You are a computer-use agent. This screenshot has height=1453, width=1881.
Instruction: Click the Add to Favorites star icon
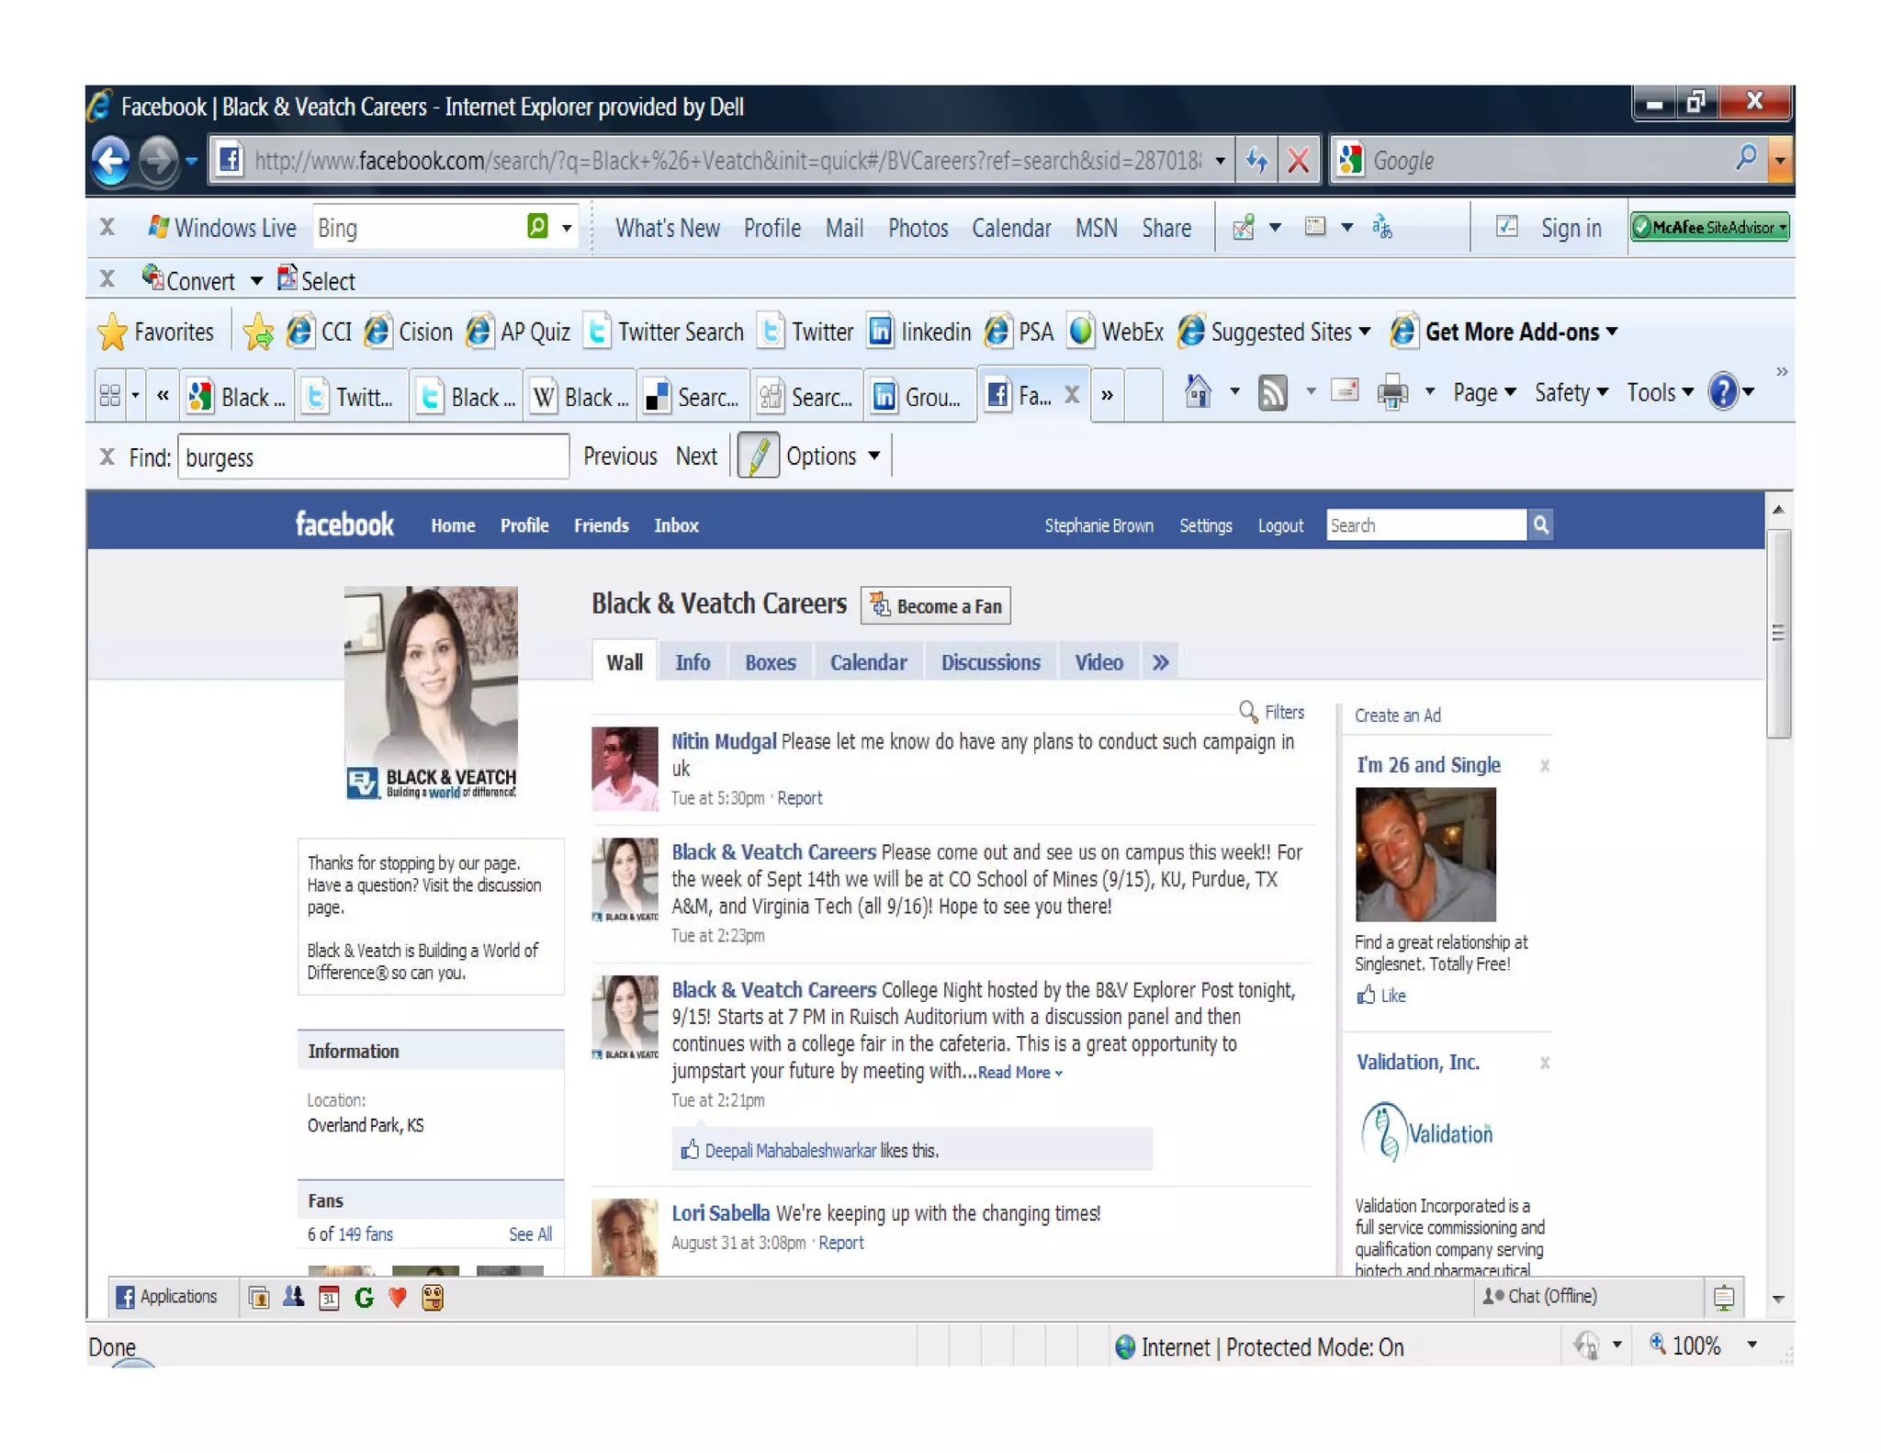click(x=258, y=332)
